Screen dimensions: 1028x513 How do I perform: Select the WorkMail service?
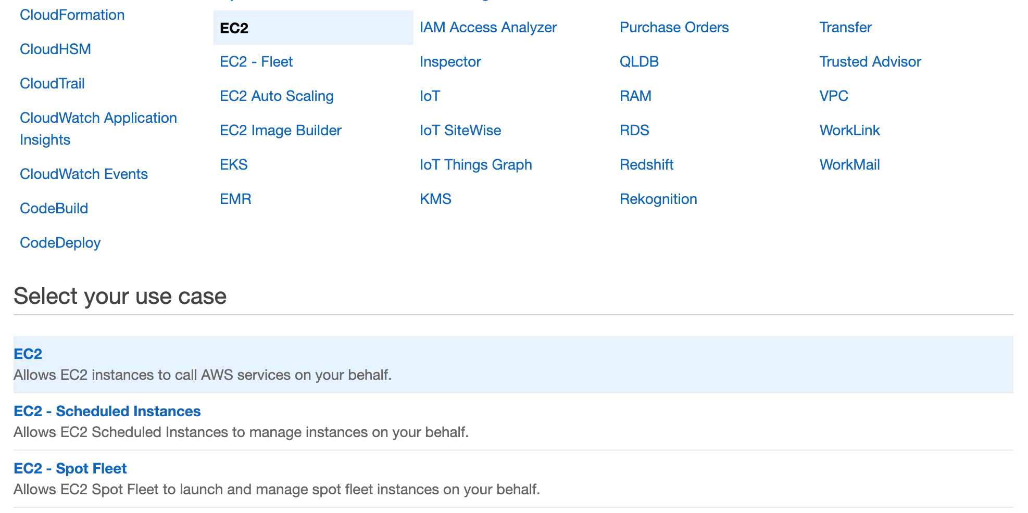tap(849, 164)
